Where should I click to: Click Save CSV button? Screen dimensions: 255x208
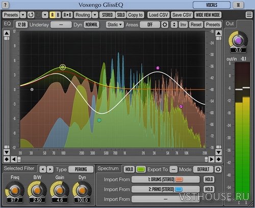(182, 15)
